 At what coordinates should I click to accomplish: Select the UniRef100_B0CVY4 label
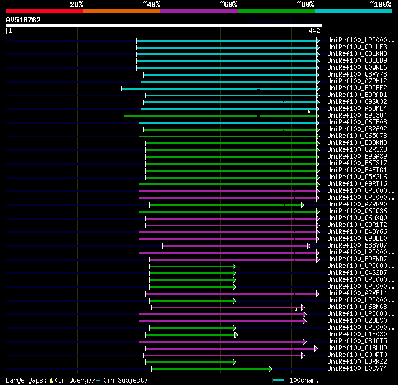[357, 369]
